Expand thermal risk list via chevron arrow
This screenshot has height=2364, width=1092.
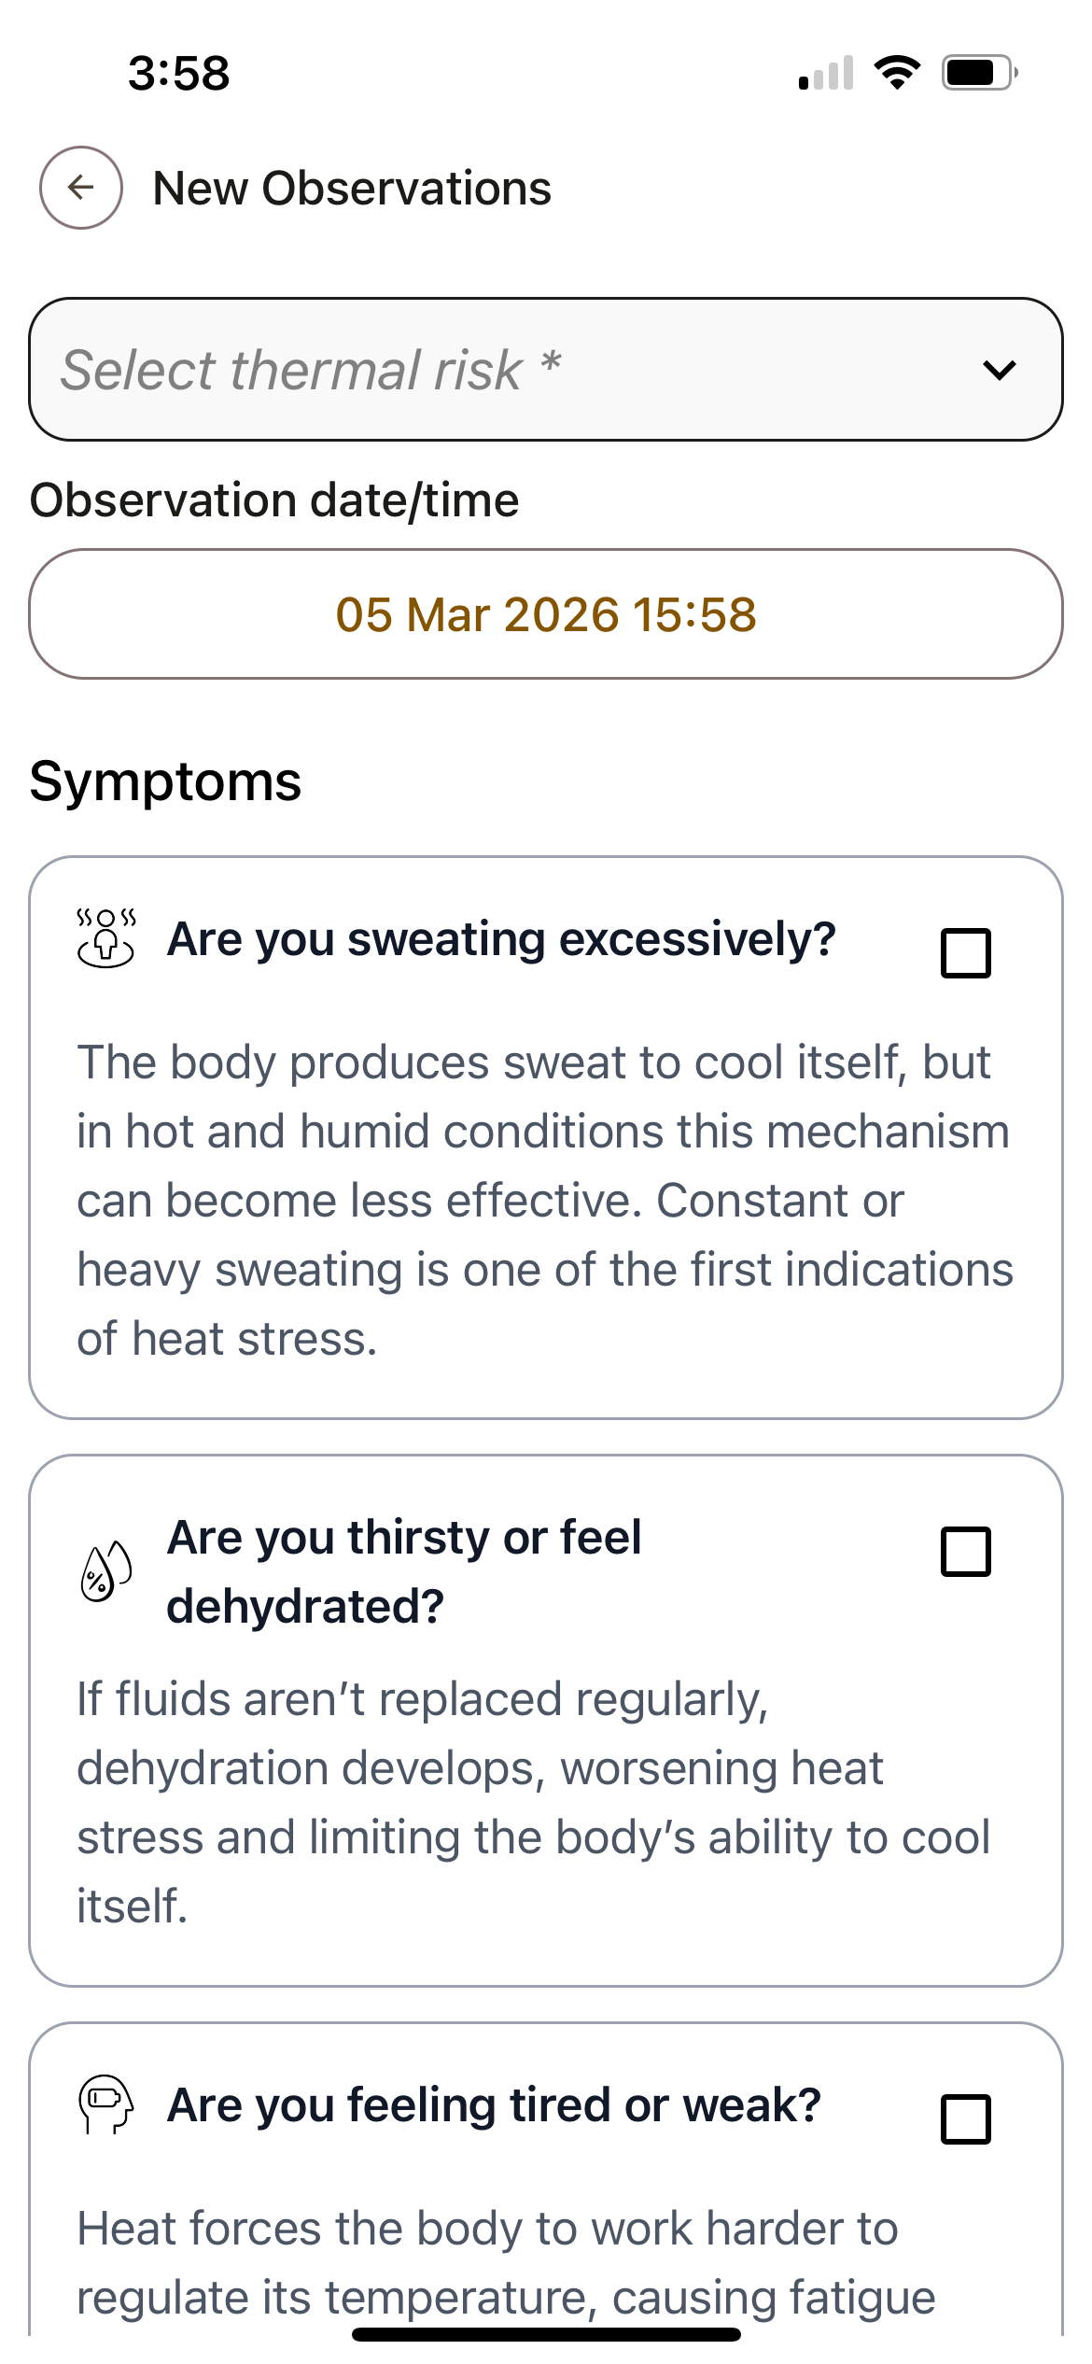999,371
